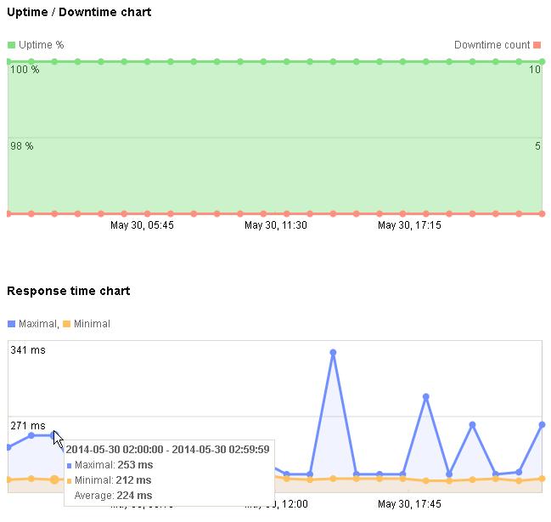Click the 'Minimal' legend text
This screenshot has height=522, width=551.
92,324
